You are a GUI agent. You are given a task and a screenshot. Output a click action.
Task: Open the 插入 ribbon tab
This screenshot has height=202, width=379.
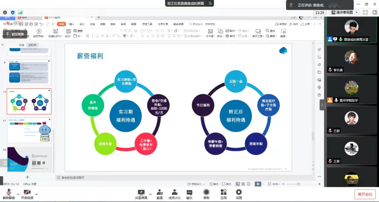point(72,24)
